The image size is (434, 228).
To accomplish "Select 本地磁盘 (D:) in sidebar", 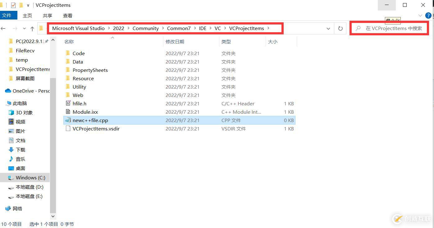I will (x=30, y=187).
